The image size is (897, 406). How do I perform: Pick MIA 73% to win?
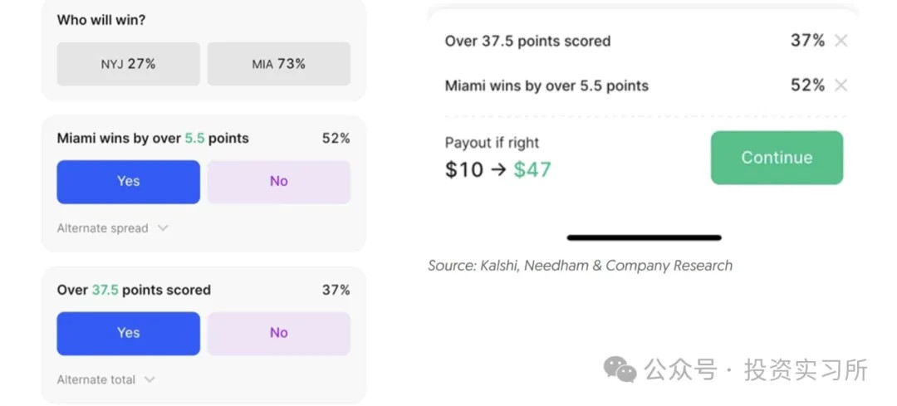coord(278,64)
